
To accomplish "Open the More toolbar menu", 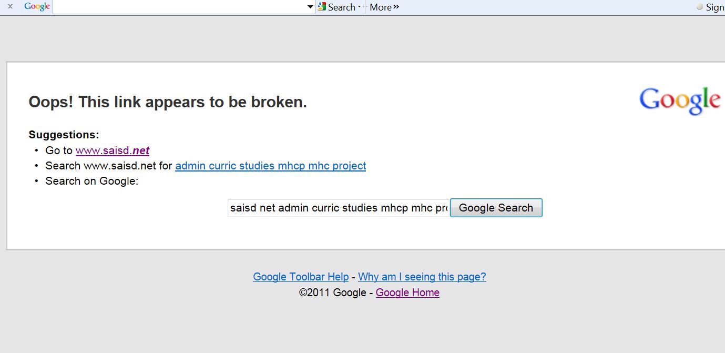I will [384, 7].
